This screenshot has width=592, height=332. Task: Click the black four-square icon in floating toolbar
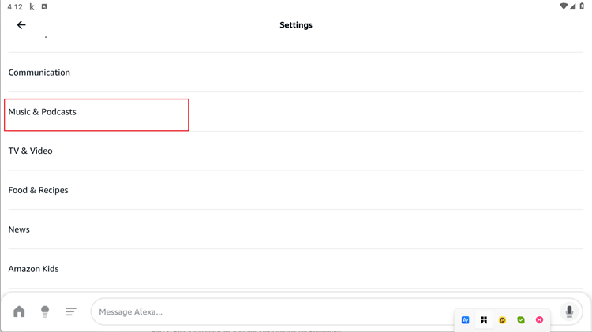[484, 320]
